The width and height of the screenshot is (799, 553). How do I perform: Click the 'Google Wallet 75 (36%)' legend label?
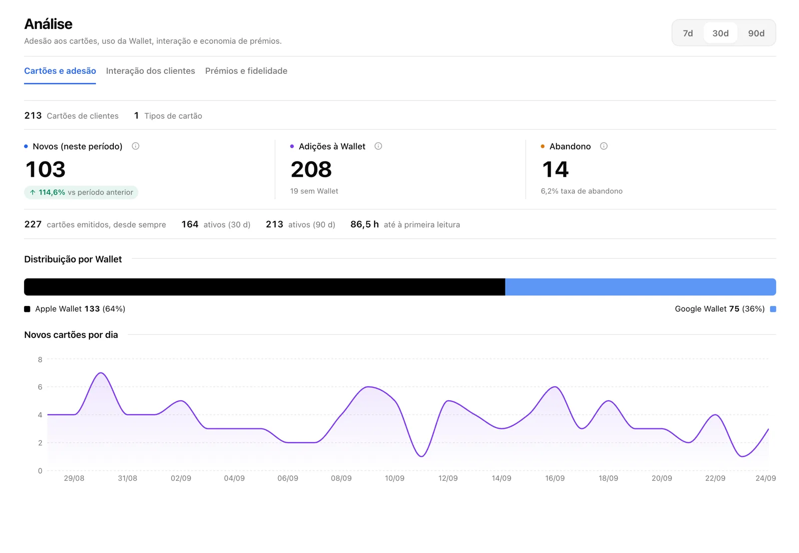720,309
